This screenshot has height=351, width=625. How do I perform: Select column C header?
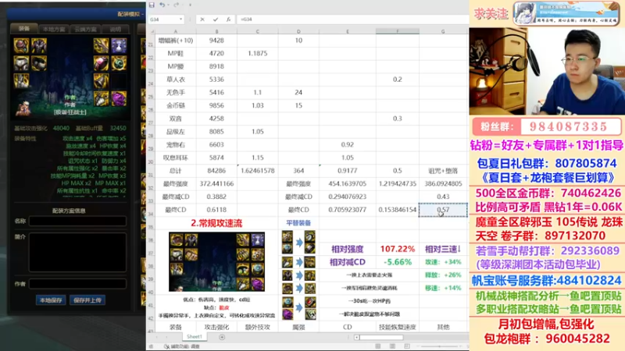[258, 31]
